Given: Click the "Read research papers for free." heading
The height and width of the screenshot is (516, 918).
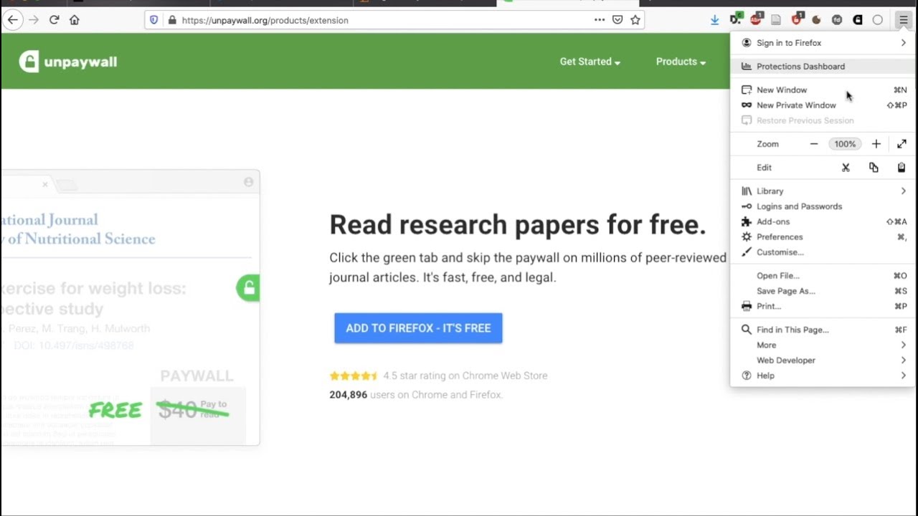Looking at the screenshot, I should (518, 224).
